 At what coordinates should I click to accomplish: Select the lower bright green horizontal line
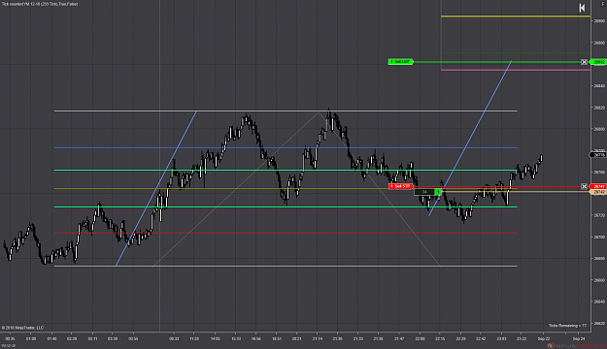pos(286,206)
